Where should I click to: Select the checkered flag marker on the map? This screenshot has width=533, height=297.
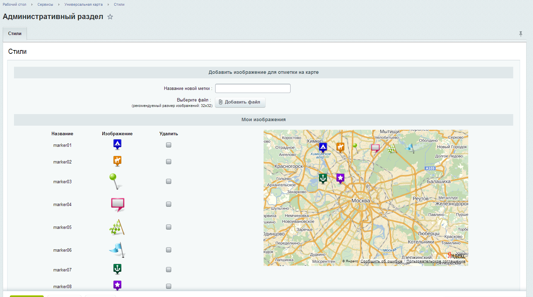pos(392,148)
